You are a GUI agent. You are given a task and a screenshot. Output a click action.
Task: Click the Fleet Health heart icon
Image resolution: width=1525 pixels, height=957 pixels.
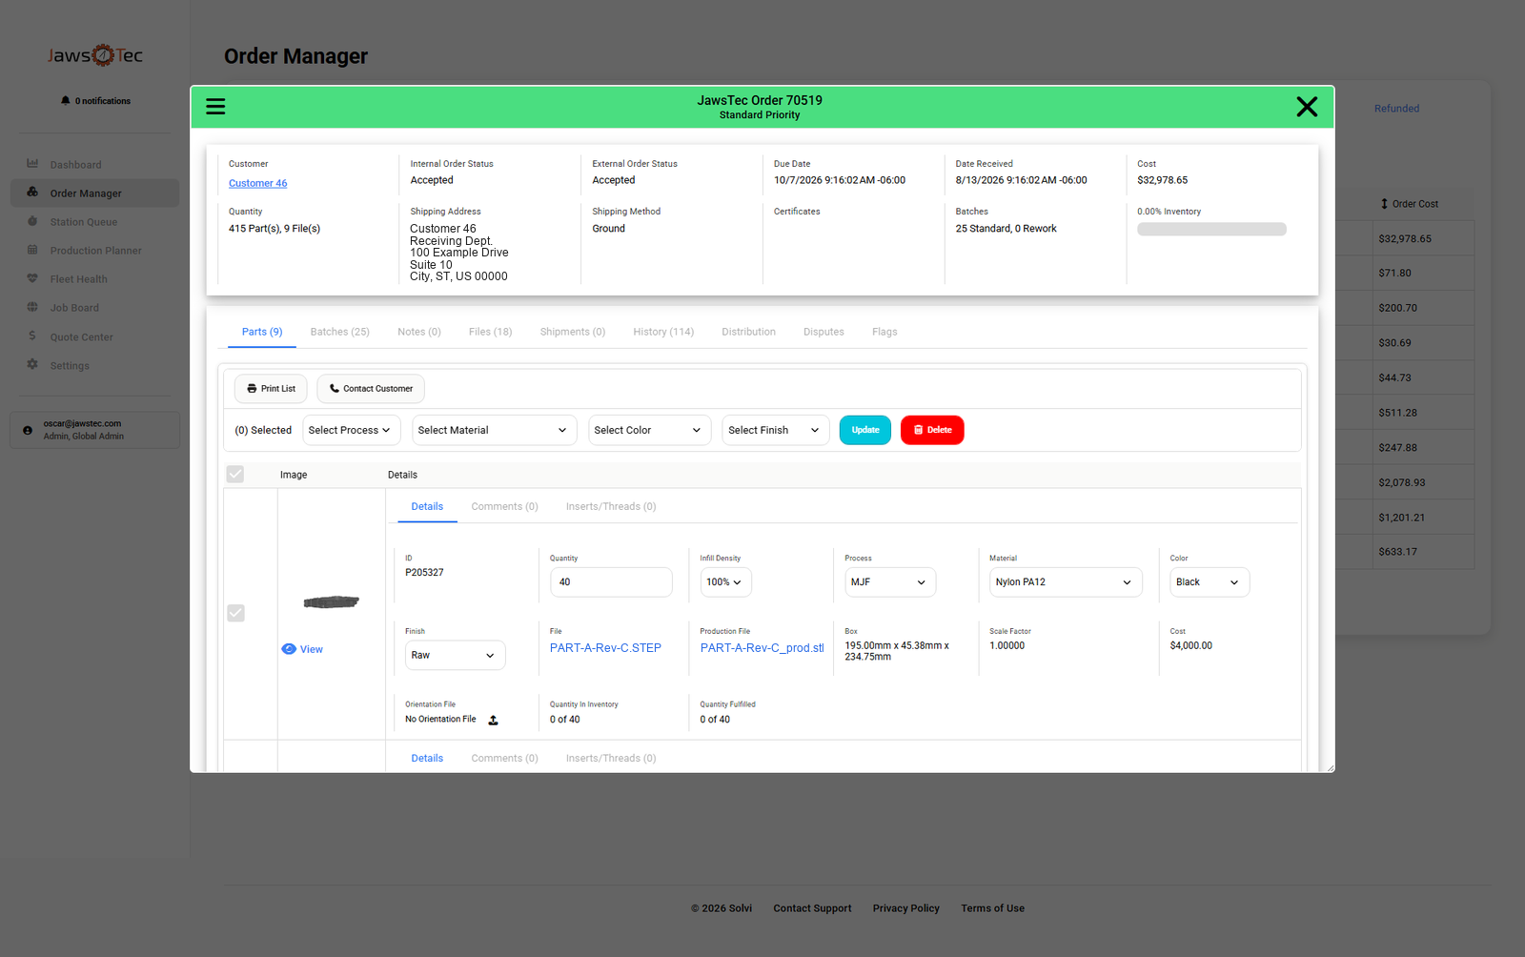click(32, 278)
